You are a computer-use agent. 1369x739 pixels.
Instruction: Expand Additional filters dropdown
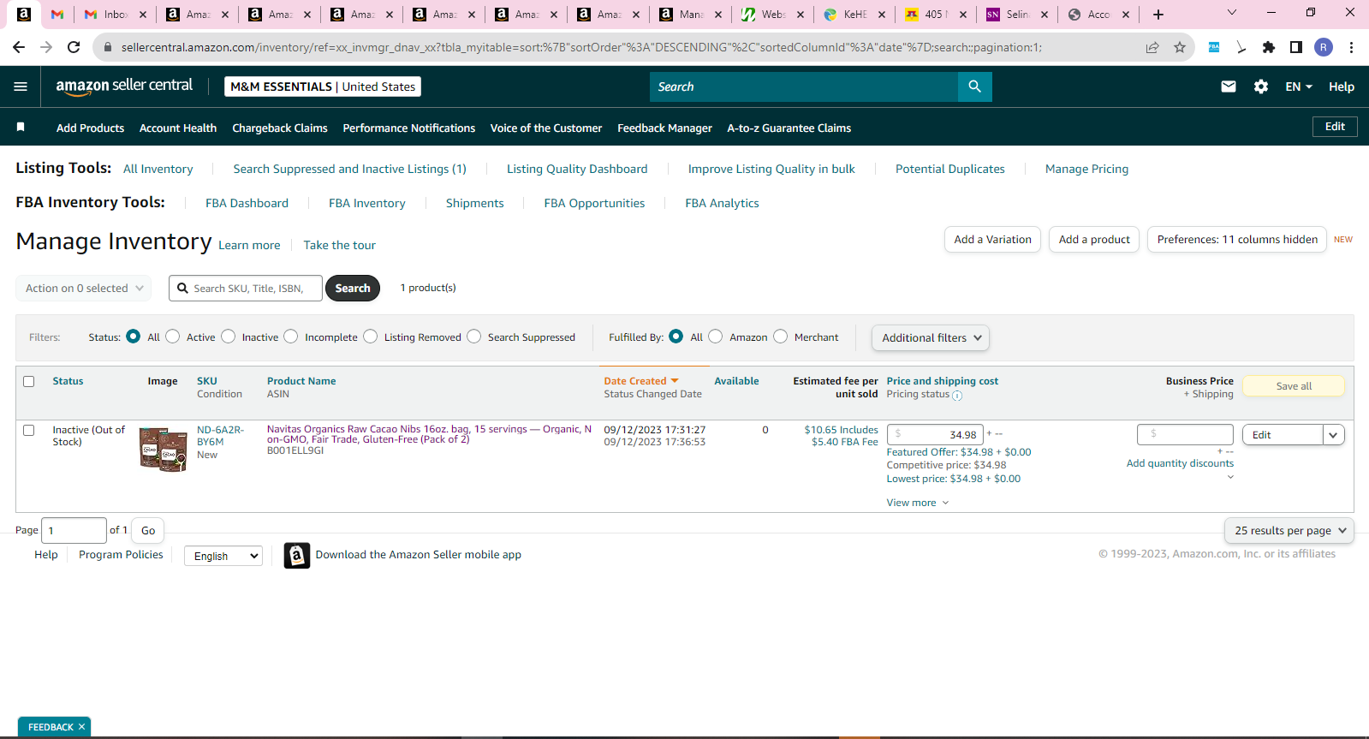tap(931, 338)
